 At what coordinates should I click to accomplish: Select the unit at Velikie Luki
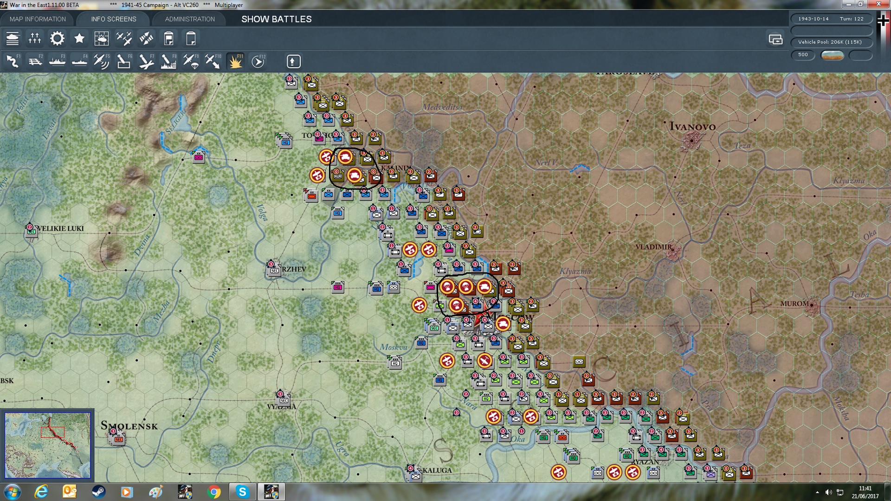[x=31, y=230]
